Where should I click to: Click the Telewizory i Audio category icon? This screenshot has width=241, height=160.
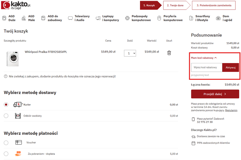70,18
